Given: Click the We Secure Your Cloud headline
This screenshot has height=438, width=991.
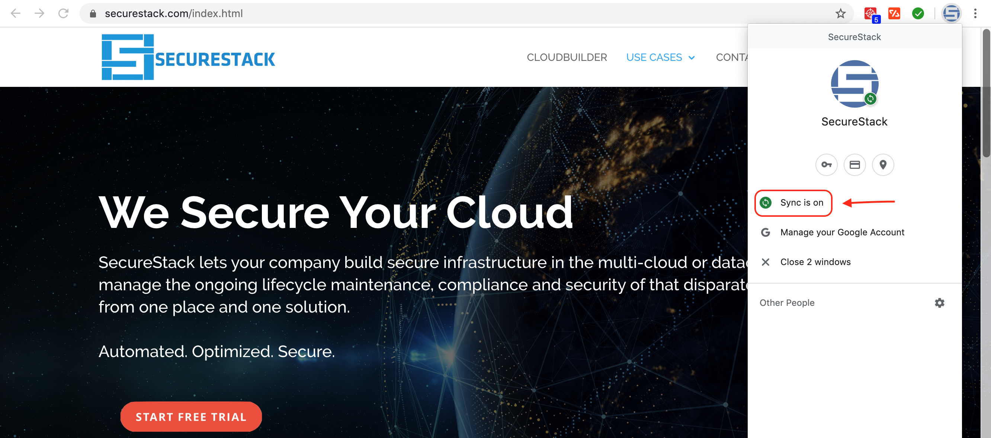Looking at the screenshot, I should point(336,212).
